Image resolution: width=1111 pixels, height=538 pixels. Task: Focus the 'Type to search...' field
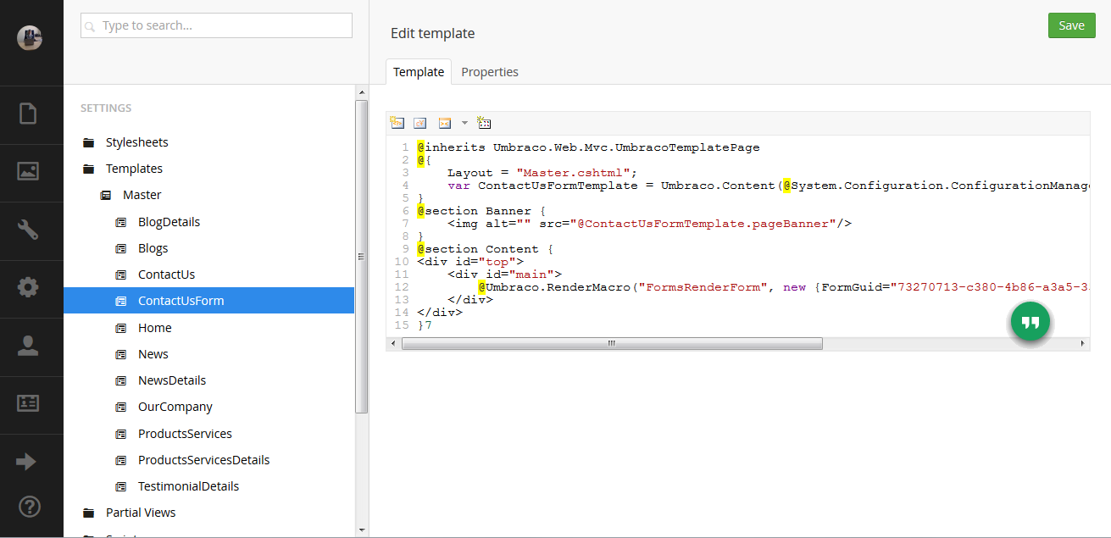click(x=216, y=25)
